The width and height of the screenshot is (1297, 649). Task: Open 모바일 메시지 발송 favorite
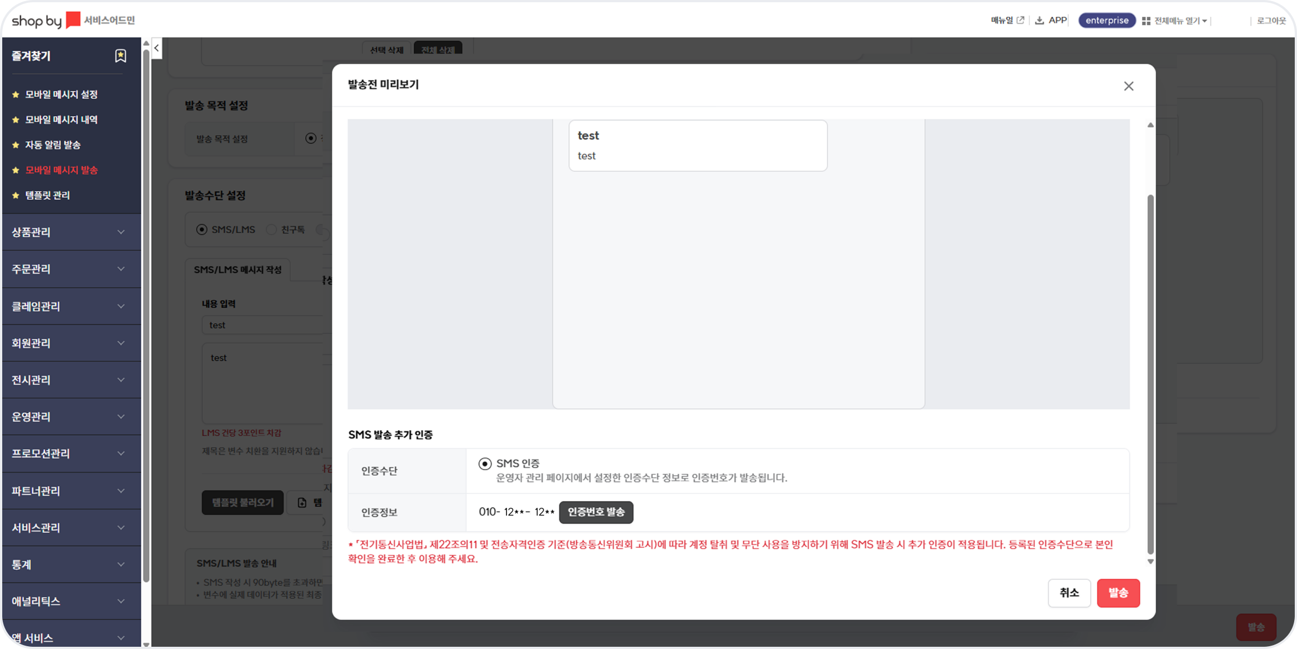[61, 170]
